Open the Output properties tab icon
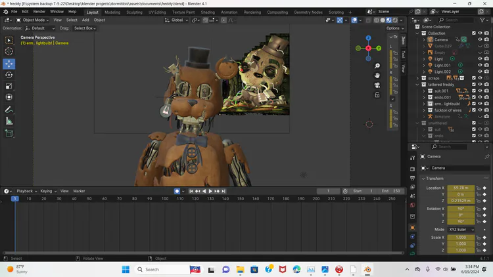The image size is (493, 277). pos(413,178)
